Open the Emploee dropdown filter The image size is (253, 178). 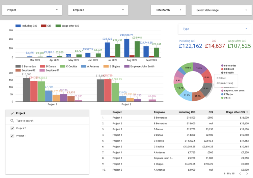98,10
